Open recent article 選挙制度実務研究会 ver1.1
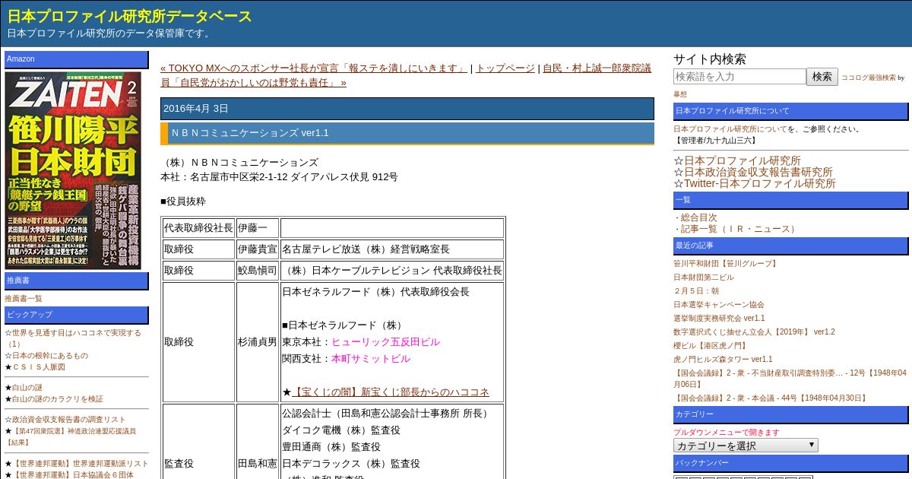Screen dimensions: 912x479 719,319
